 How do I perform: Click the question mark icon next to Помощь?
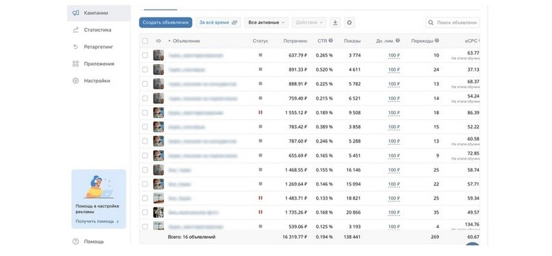tap(75, 242)
